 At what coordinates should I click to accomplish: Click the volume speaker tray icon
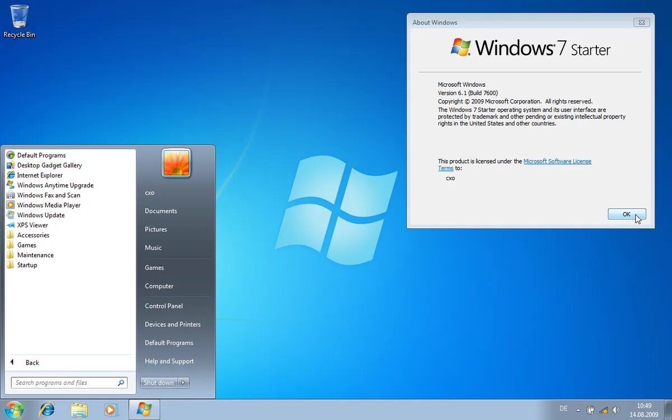pos(616,410)
